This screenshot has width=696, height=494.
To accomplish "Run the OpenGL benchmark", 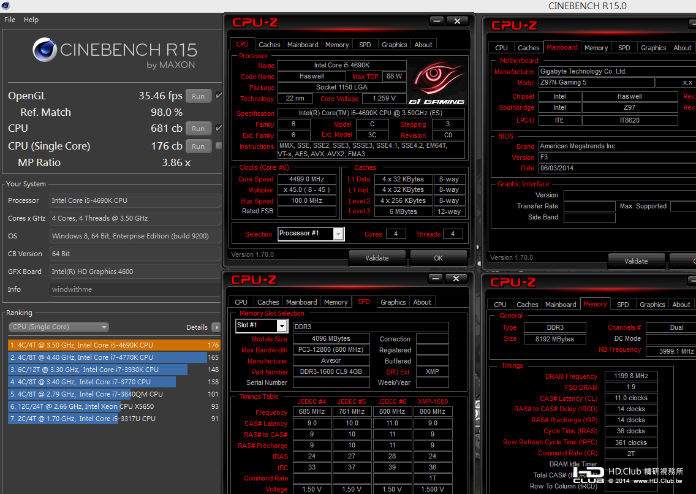I will pyautogui.click(x=198, y=96).
